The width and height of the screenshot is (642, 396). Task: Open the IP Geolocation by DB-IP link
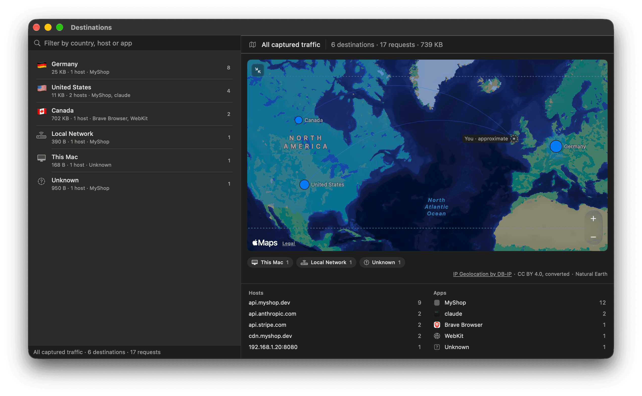482,274
